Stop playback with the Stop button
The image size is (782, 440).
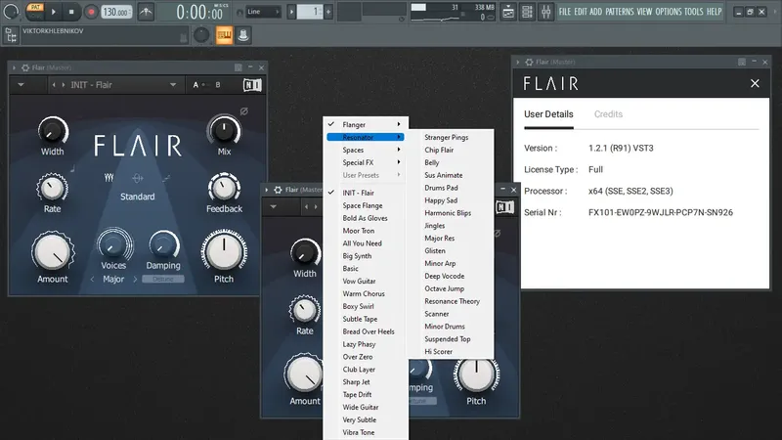pos(71,12)
